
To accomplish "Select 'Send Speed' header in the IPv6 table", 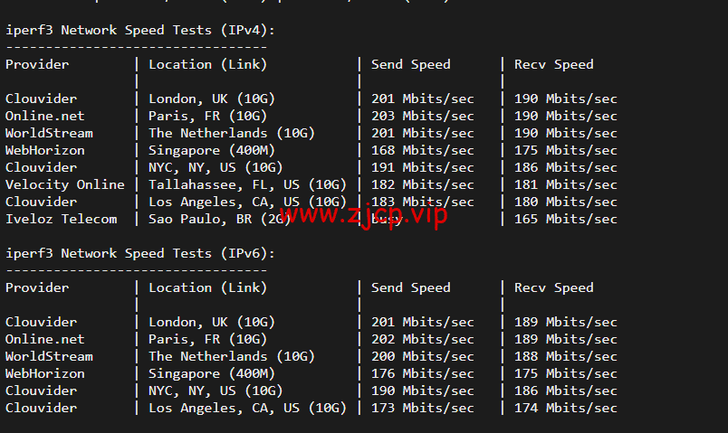I will [411, 287].
